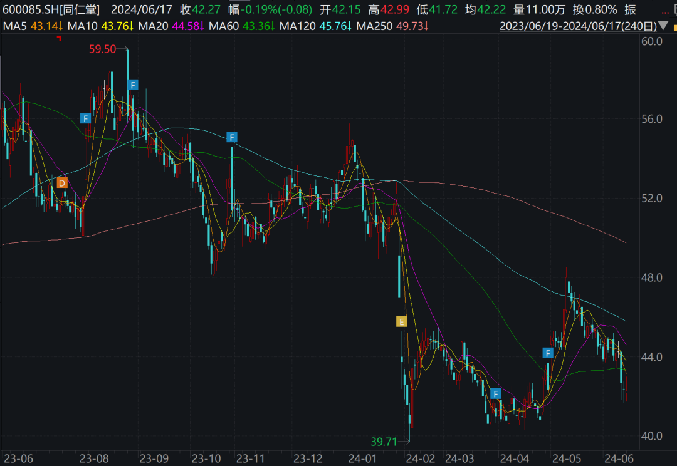
Task: Click the MA5 43.14 indicator label
Action: (x=33, y=26)
